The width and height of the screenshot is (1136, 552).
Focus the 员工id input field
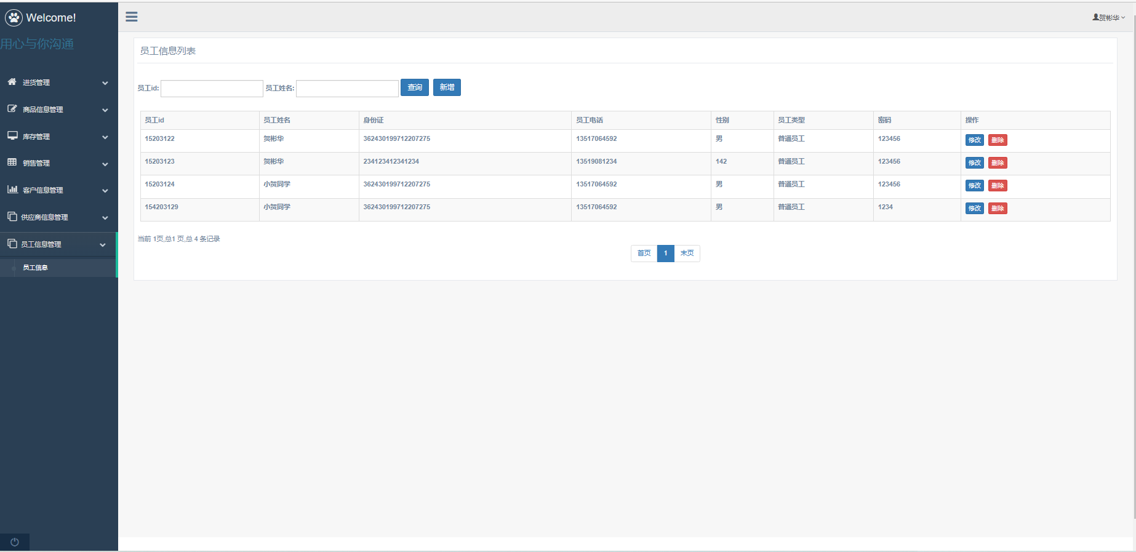pos(212,89)
